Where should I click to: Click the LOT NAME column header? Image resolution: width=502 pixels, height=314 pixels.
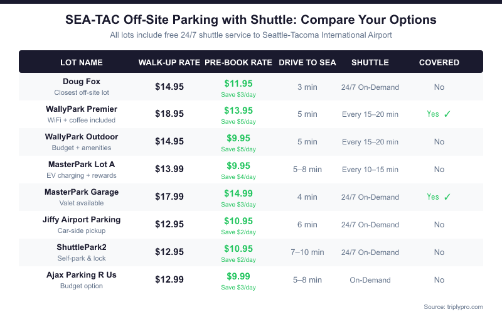82,63
